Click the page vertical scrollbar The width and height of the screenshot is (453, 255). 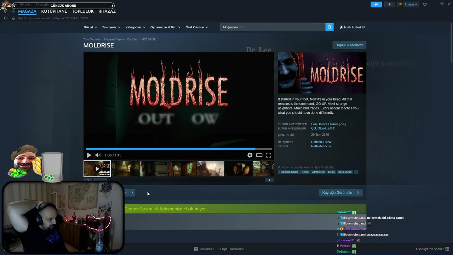(x=451, y=42)
